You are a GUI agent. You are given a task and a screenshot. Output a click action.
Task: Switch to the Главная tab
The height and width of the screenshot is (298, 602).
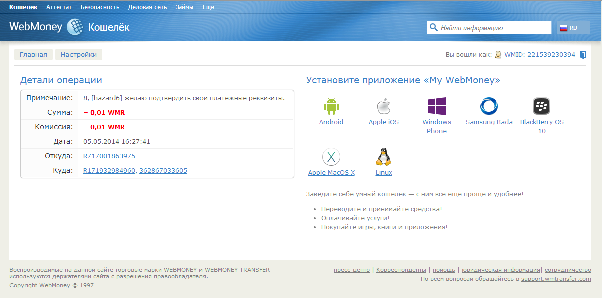pos(33,55)
